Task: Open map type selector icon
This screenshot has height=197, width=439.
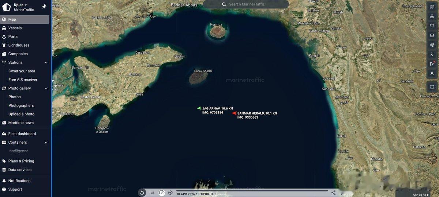Action: pyautogui.click(x=432, y=7)
